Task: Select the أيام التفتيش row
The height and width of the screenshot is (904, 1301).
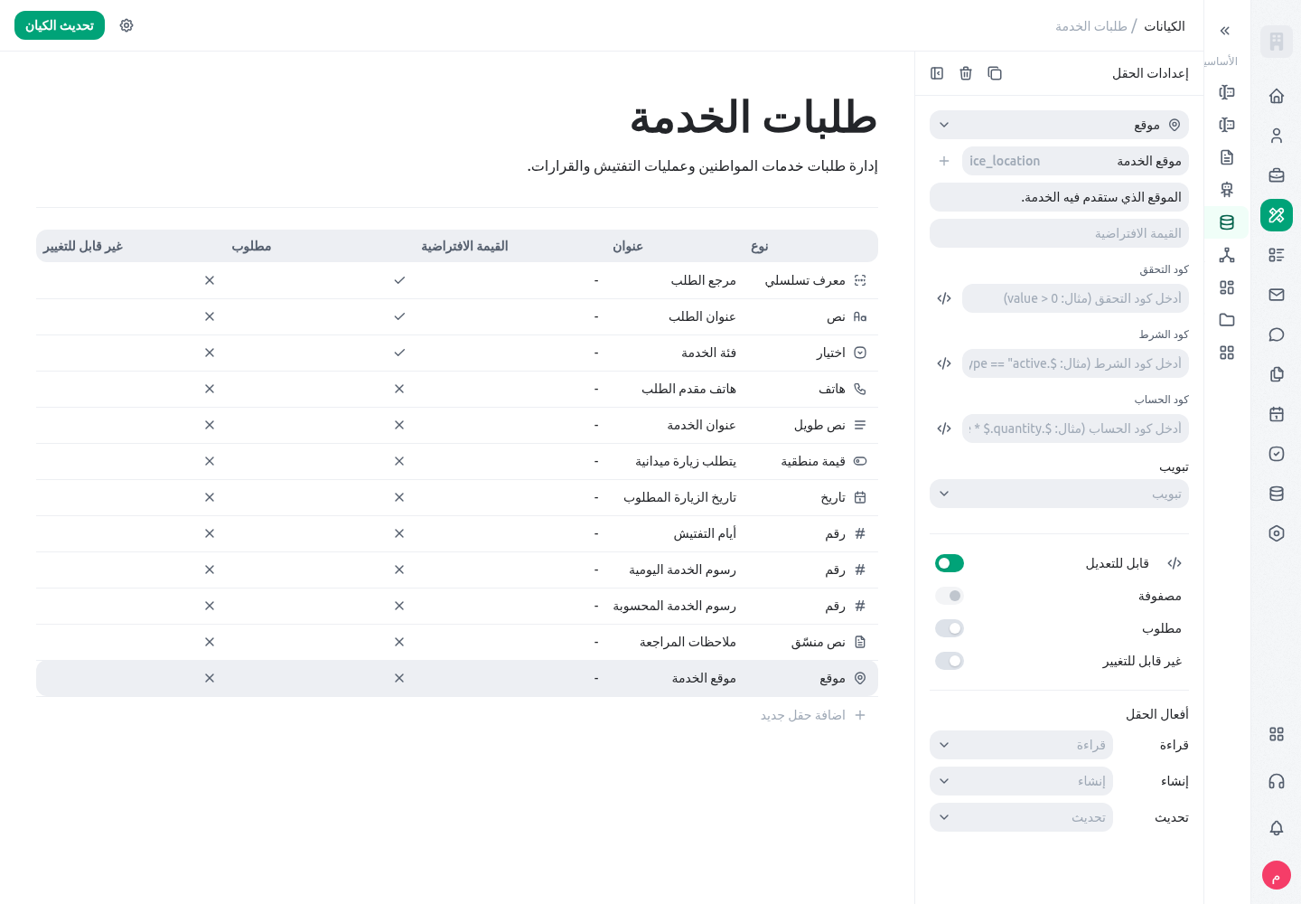Action: tap(457, 533)
